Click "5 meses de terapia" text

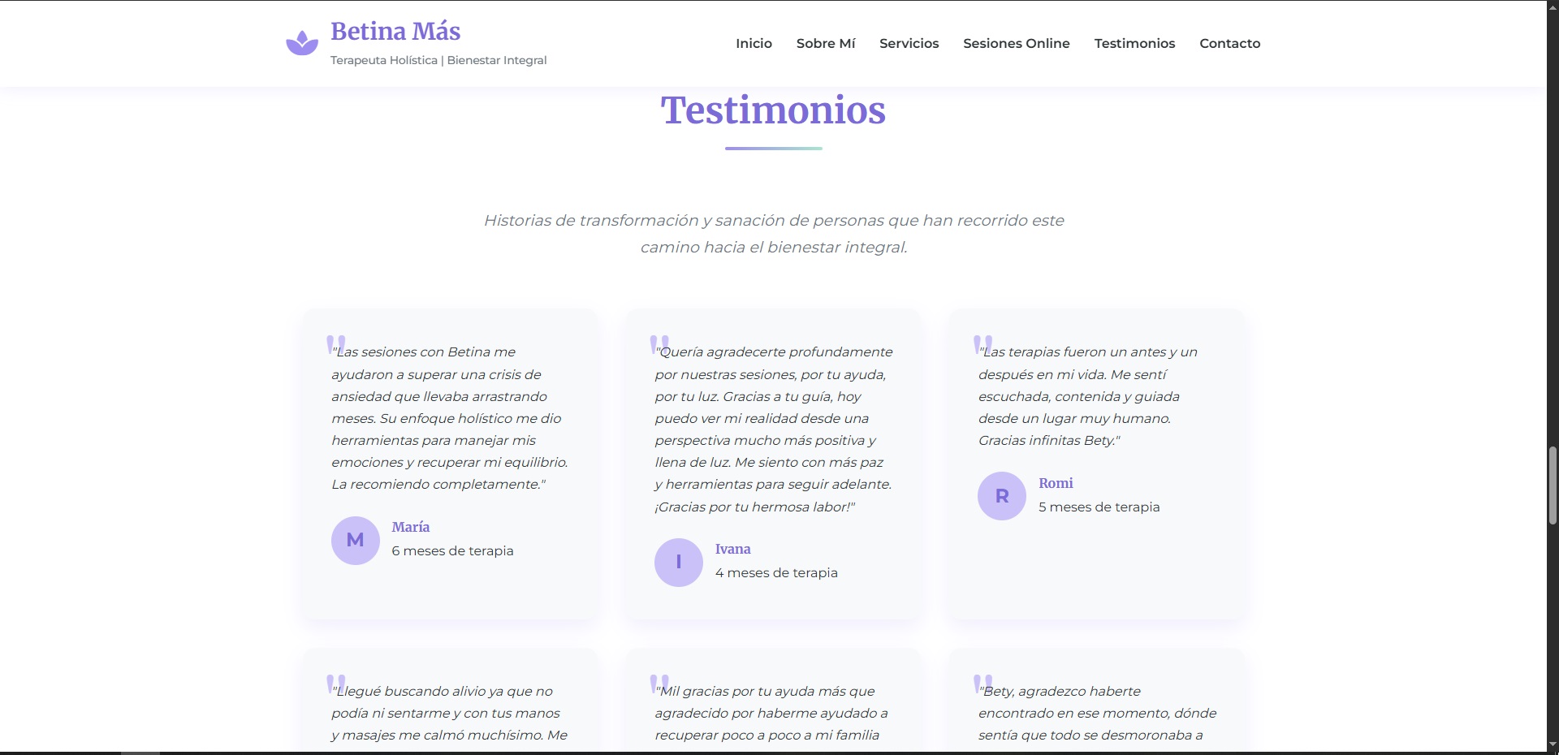[1099, 507]
